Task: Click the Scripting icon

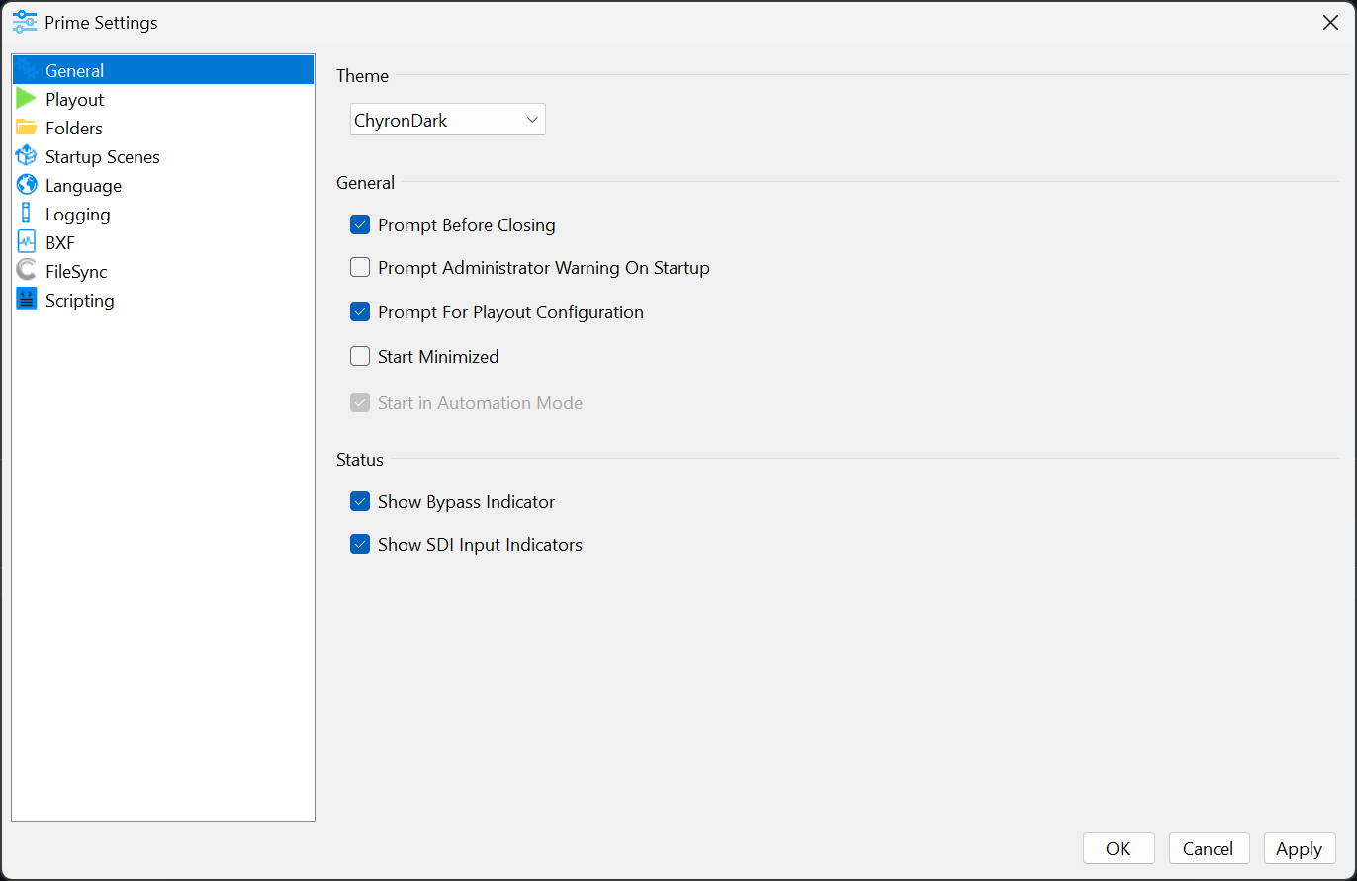Action: (x=26, y=300)
